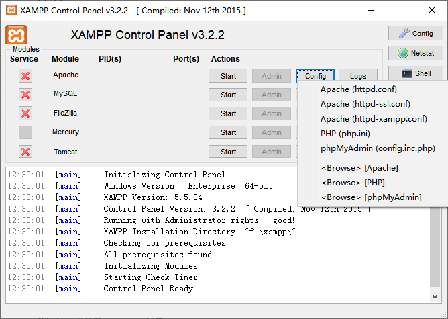This screenshot has height=319, width=448.
Task: Click the log panel vertical scrollbar thumb
Action: pyautogui.click(x=435, y=246)
